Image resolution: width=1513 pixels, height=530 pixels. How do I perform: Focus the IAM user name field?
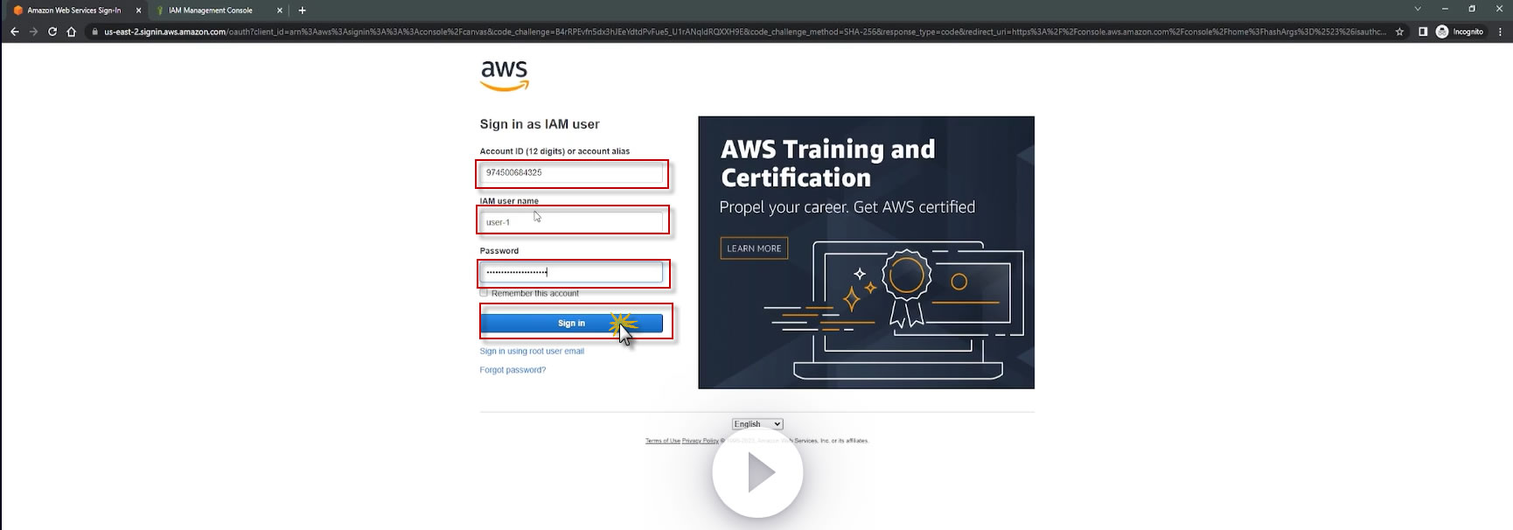pyautogui.click(x=571, y=222)
